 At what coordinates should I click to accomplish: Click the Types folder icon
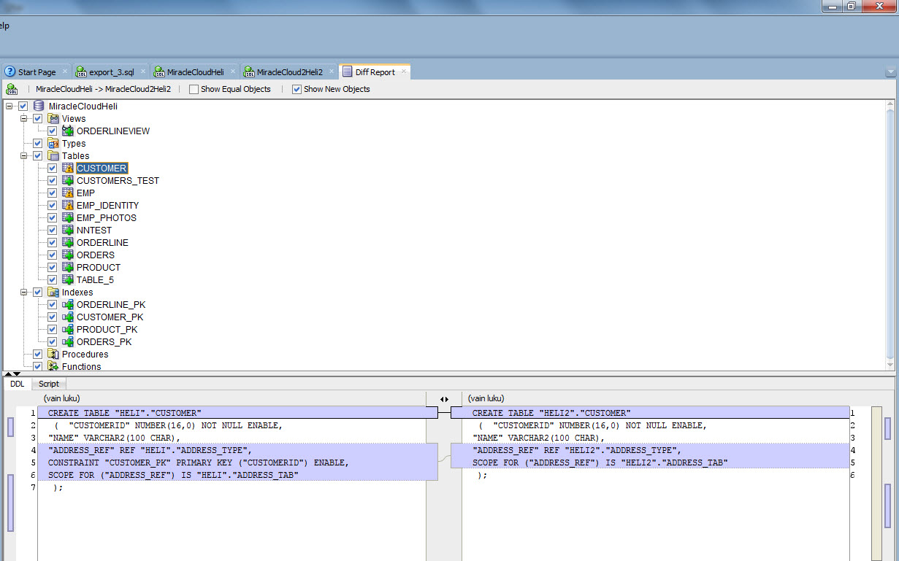pos(53,144)
